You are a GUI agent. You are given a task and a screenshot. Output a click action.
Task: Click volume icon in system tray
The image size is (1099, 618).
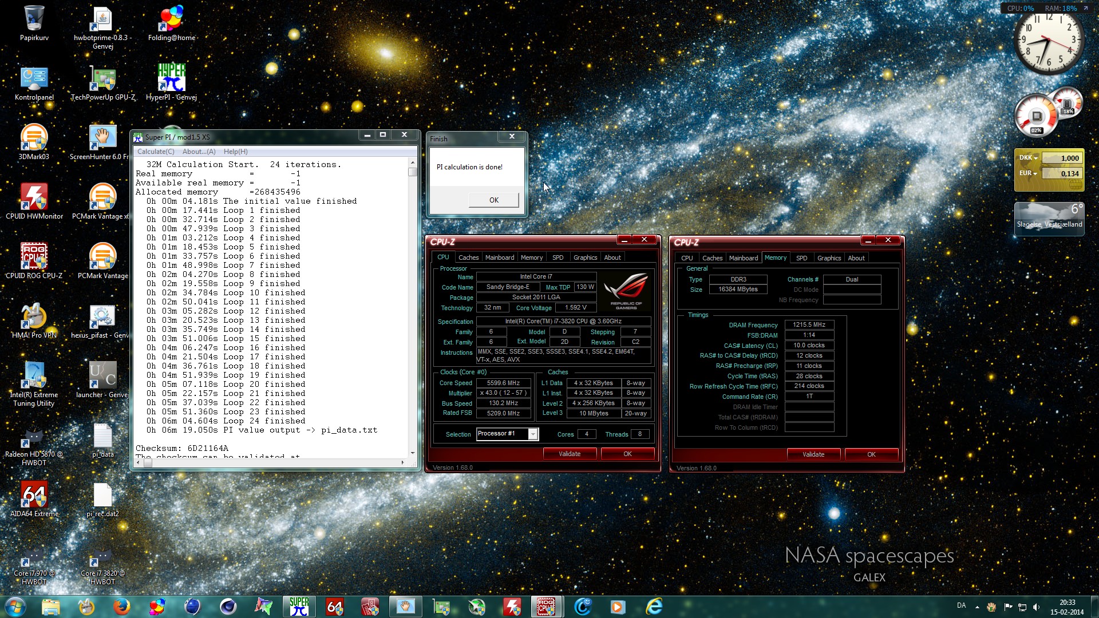point(1036,607)
